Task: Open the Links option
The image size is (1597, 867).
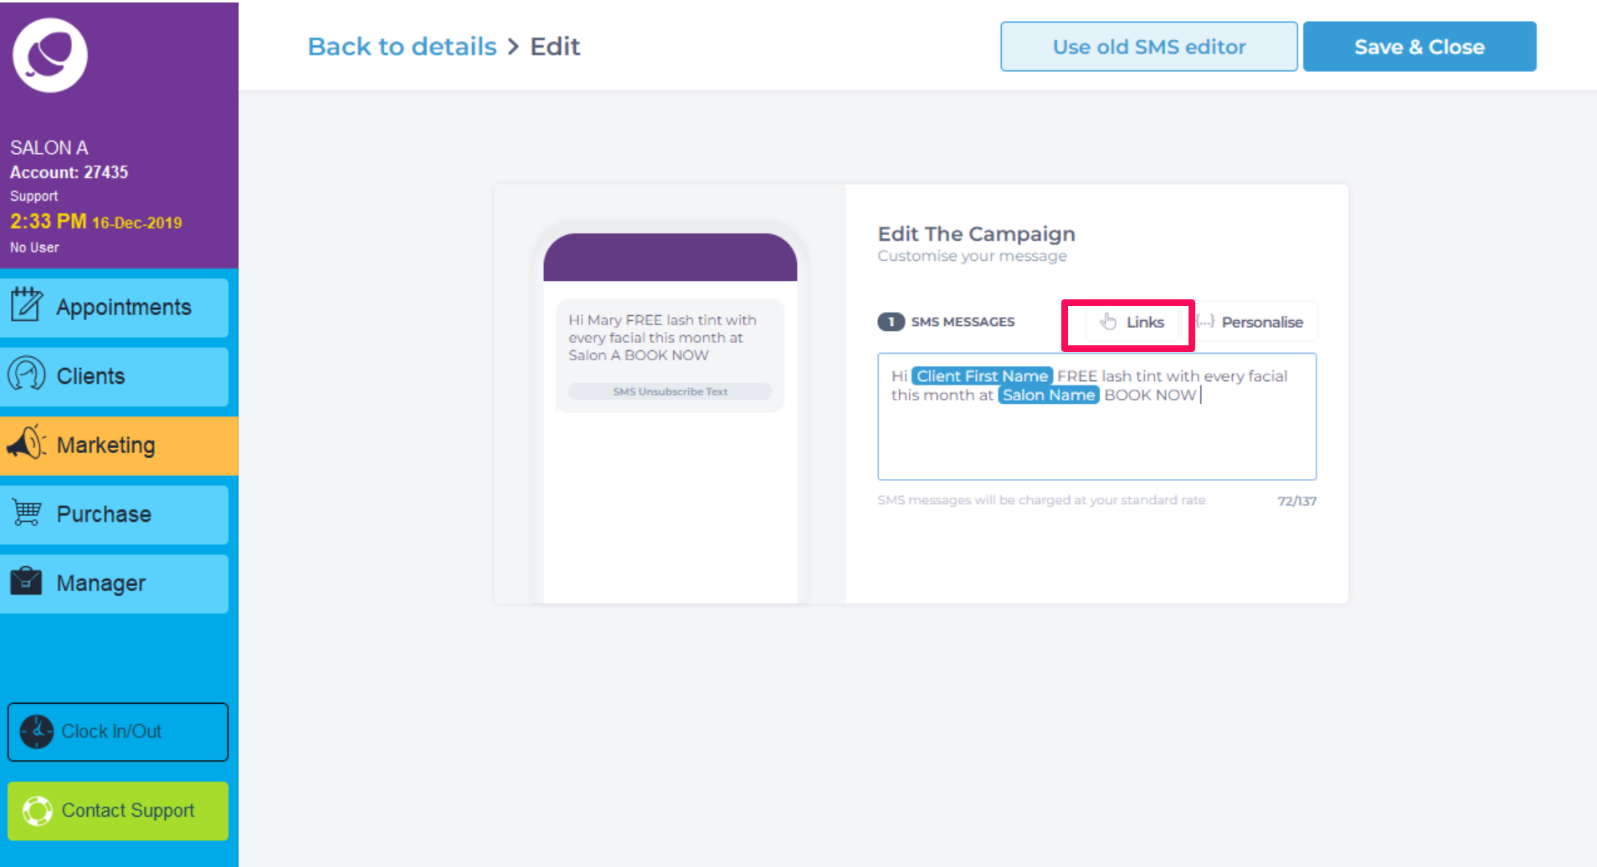Action: [1132, 322]
